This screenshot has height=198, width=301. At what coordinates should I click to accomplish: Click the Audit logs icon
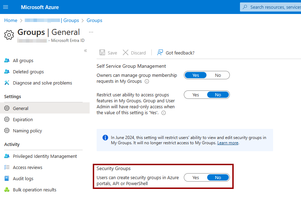[x=7, y=178]
